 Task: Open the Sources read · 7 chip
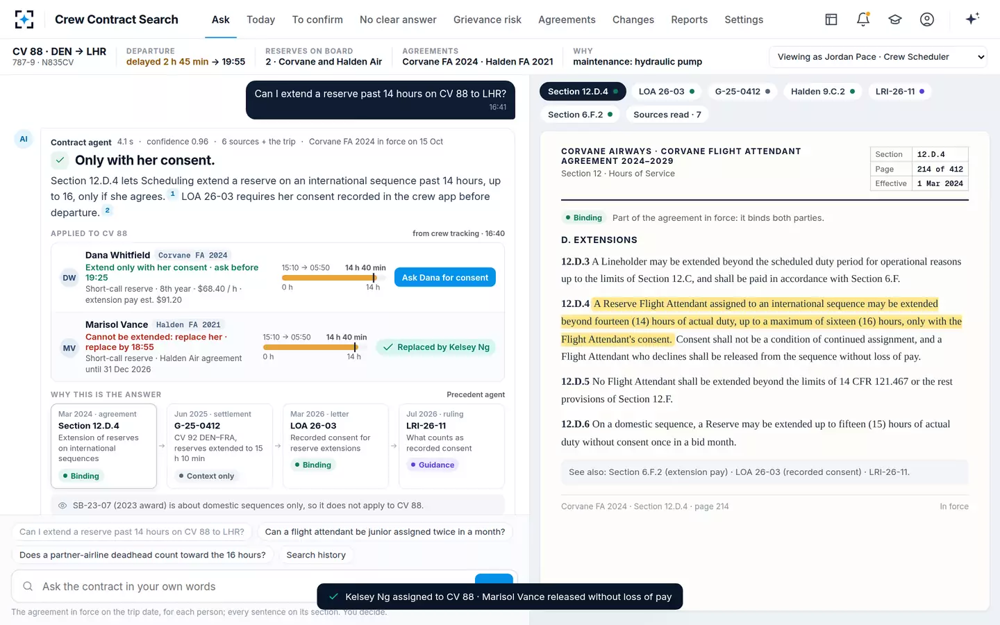tap(667, 115)
